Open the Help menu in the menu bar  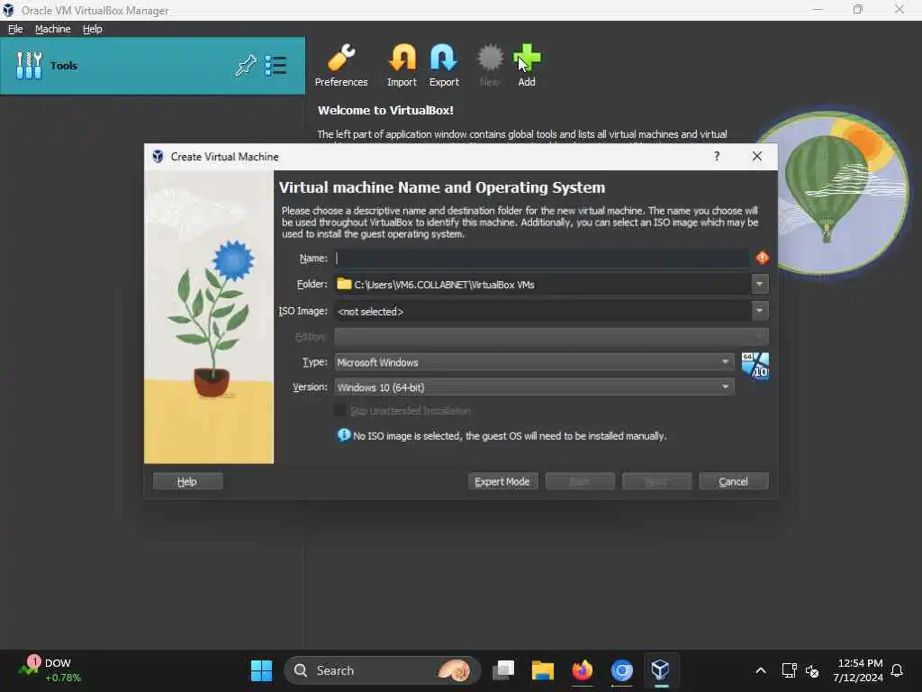[93, 29]
